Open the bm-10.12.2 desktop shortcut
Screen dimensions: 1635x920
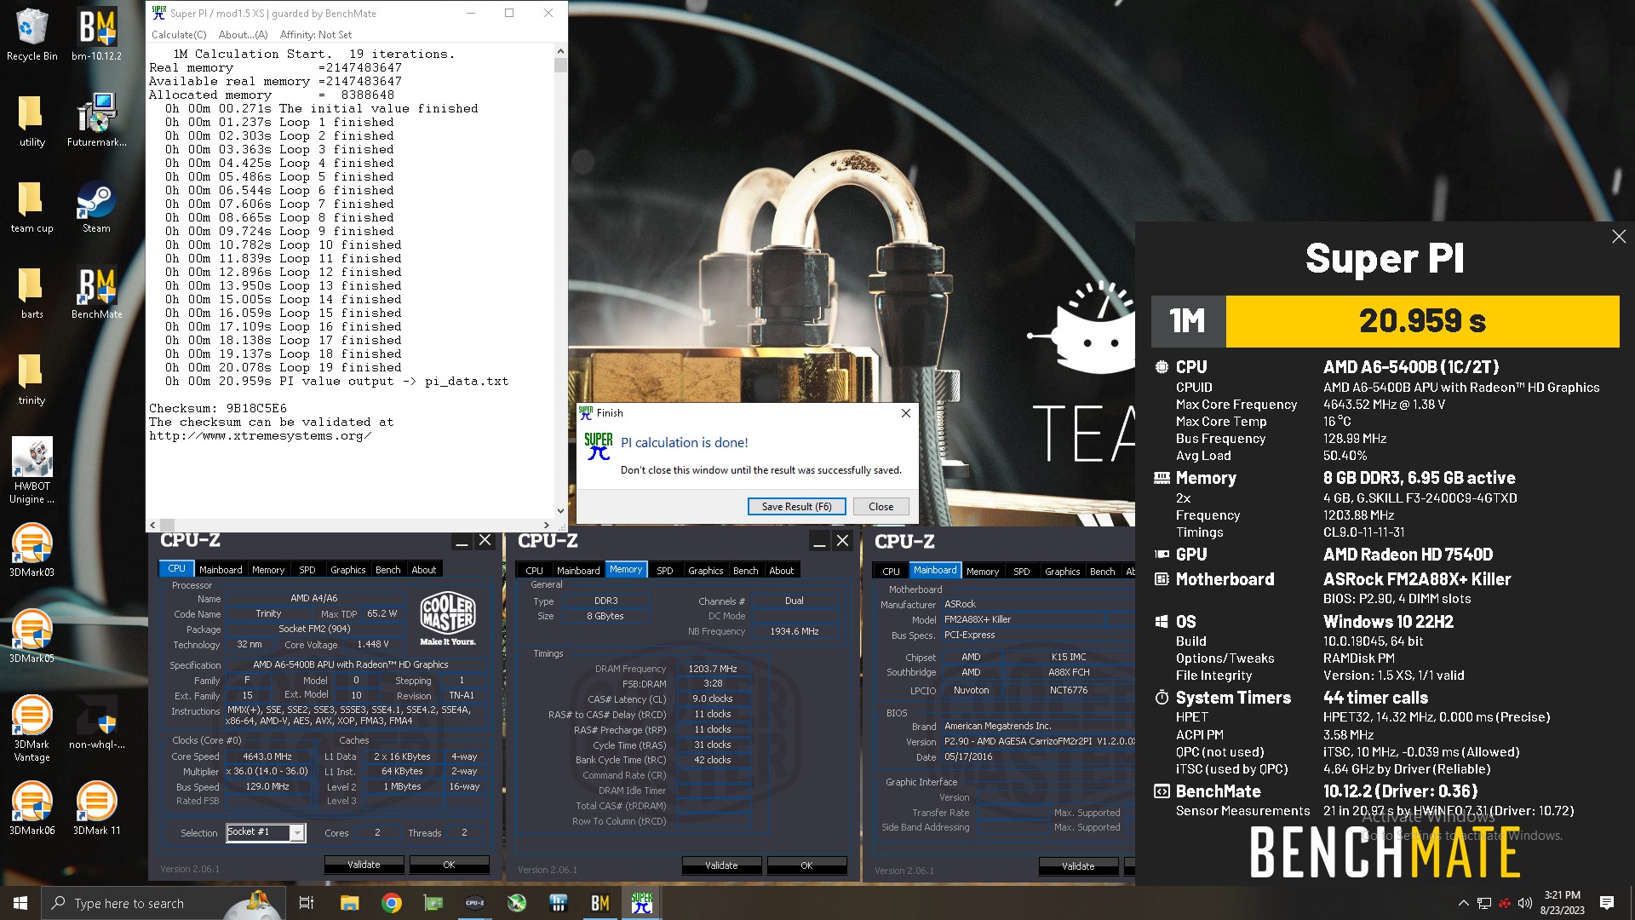click(x=96, y=34)
